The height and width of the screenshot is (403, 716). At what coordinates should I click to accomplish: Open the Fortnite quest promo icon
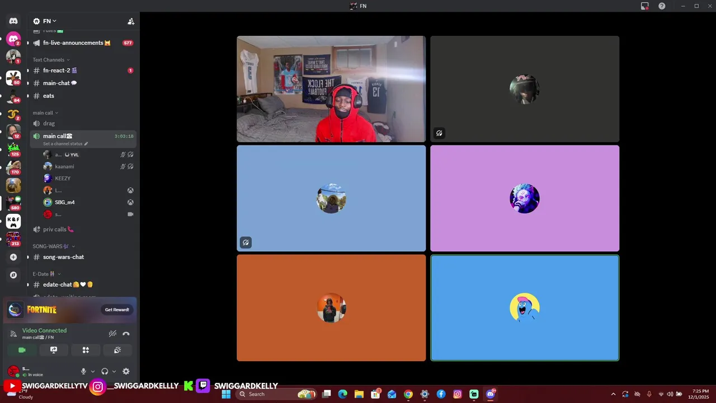click(x=16, y=310)
